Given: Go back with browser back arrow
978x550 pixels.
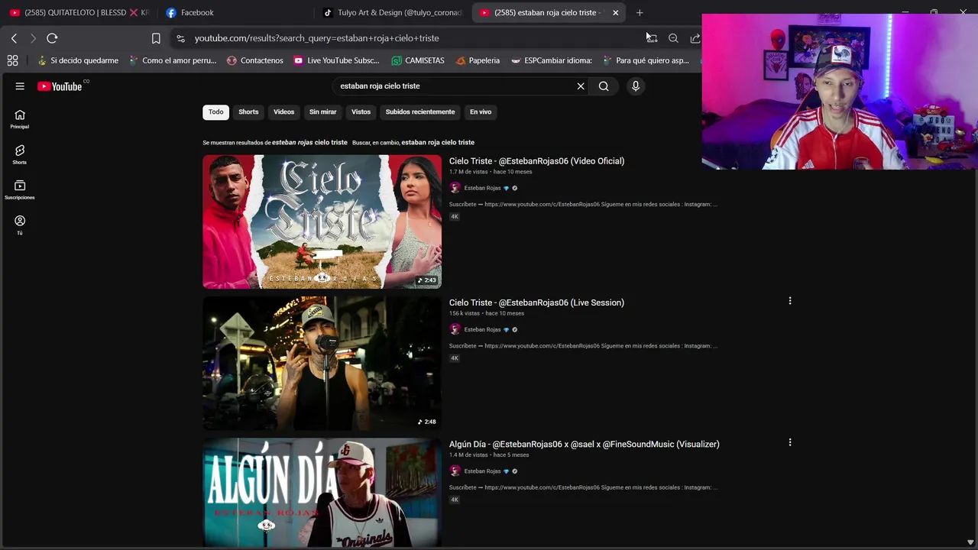Looking at the screenshot, I should click(14, 38).
